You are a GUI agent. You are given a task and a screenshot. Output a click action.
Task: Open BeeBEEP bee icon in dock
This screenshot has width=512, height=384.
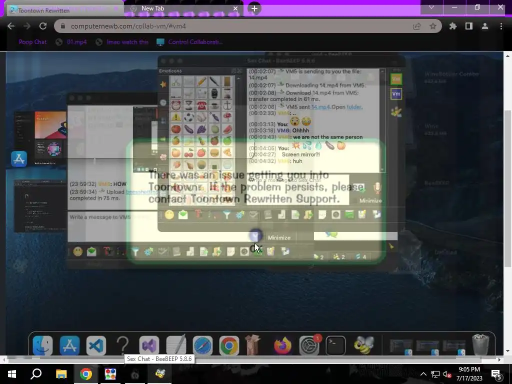click(x=363, y=345)
